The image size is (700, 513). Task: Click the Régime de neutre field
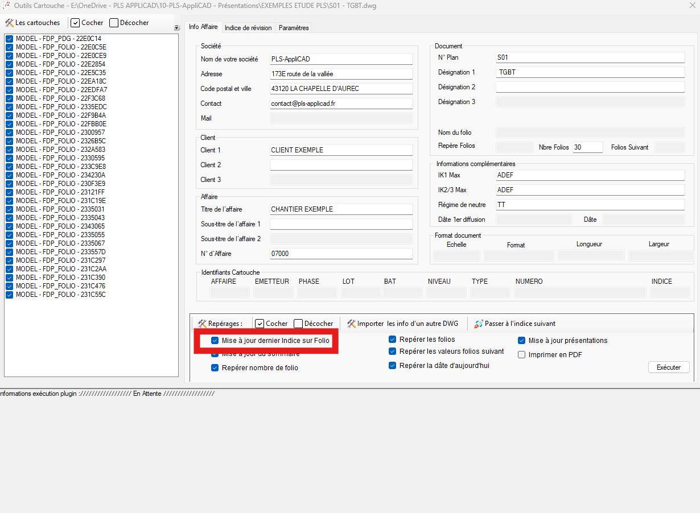[590, 205]
